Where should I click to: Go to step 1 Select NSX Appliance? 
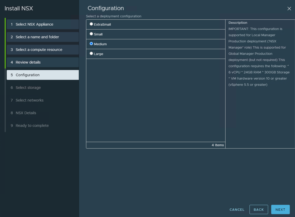pyautogui.click(x=34, y=24)
